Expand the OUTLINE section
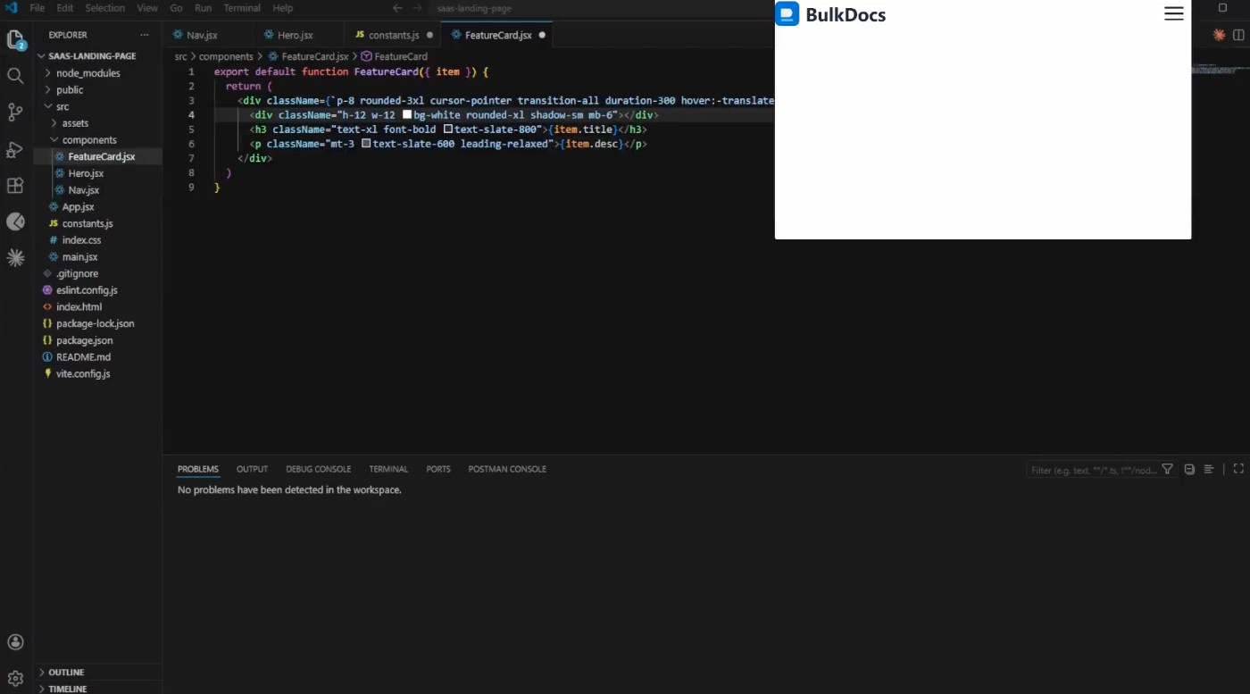The image size is (1250, 694). [66, 673]
